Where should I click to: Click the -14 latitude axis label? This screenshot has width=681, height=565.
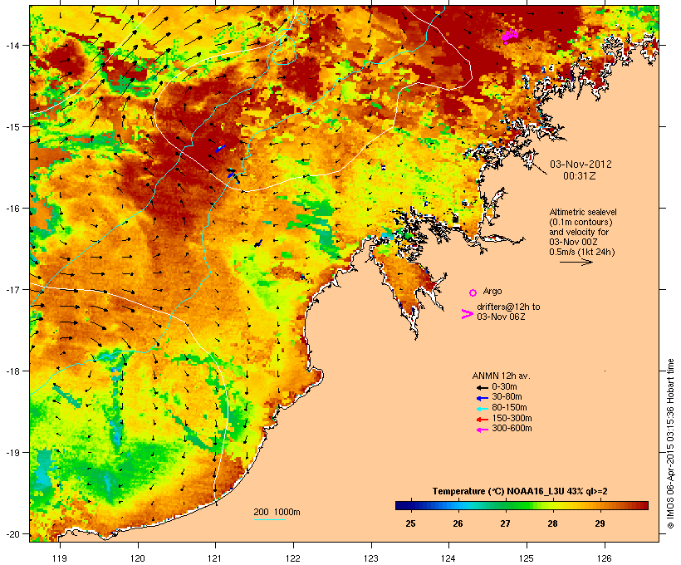pyautogui.click(x=12, y=45)
